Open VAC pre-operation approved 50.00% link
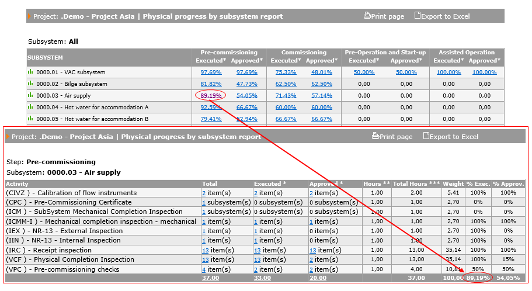This screenshot has width=532, height=291. pos(406,72)
